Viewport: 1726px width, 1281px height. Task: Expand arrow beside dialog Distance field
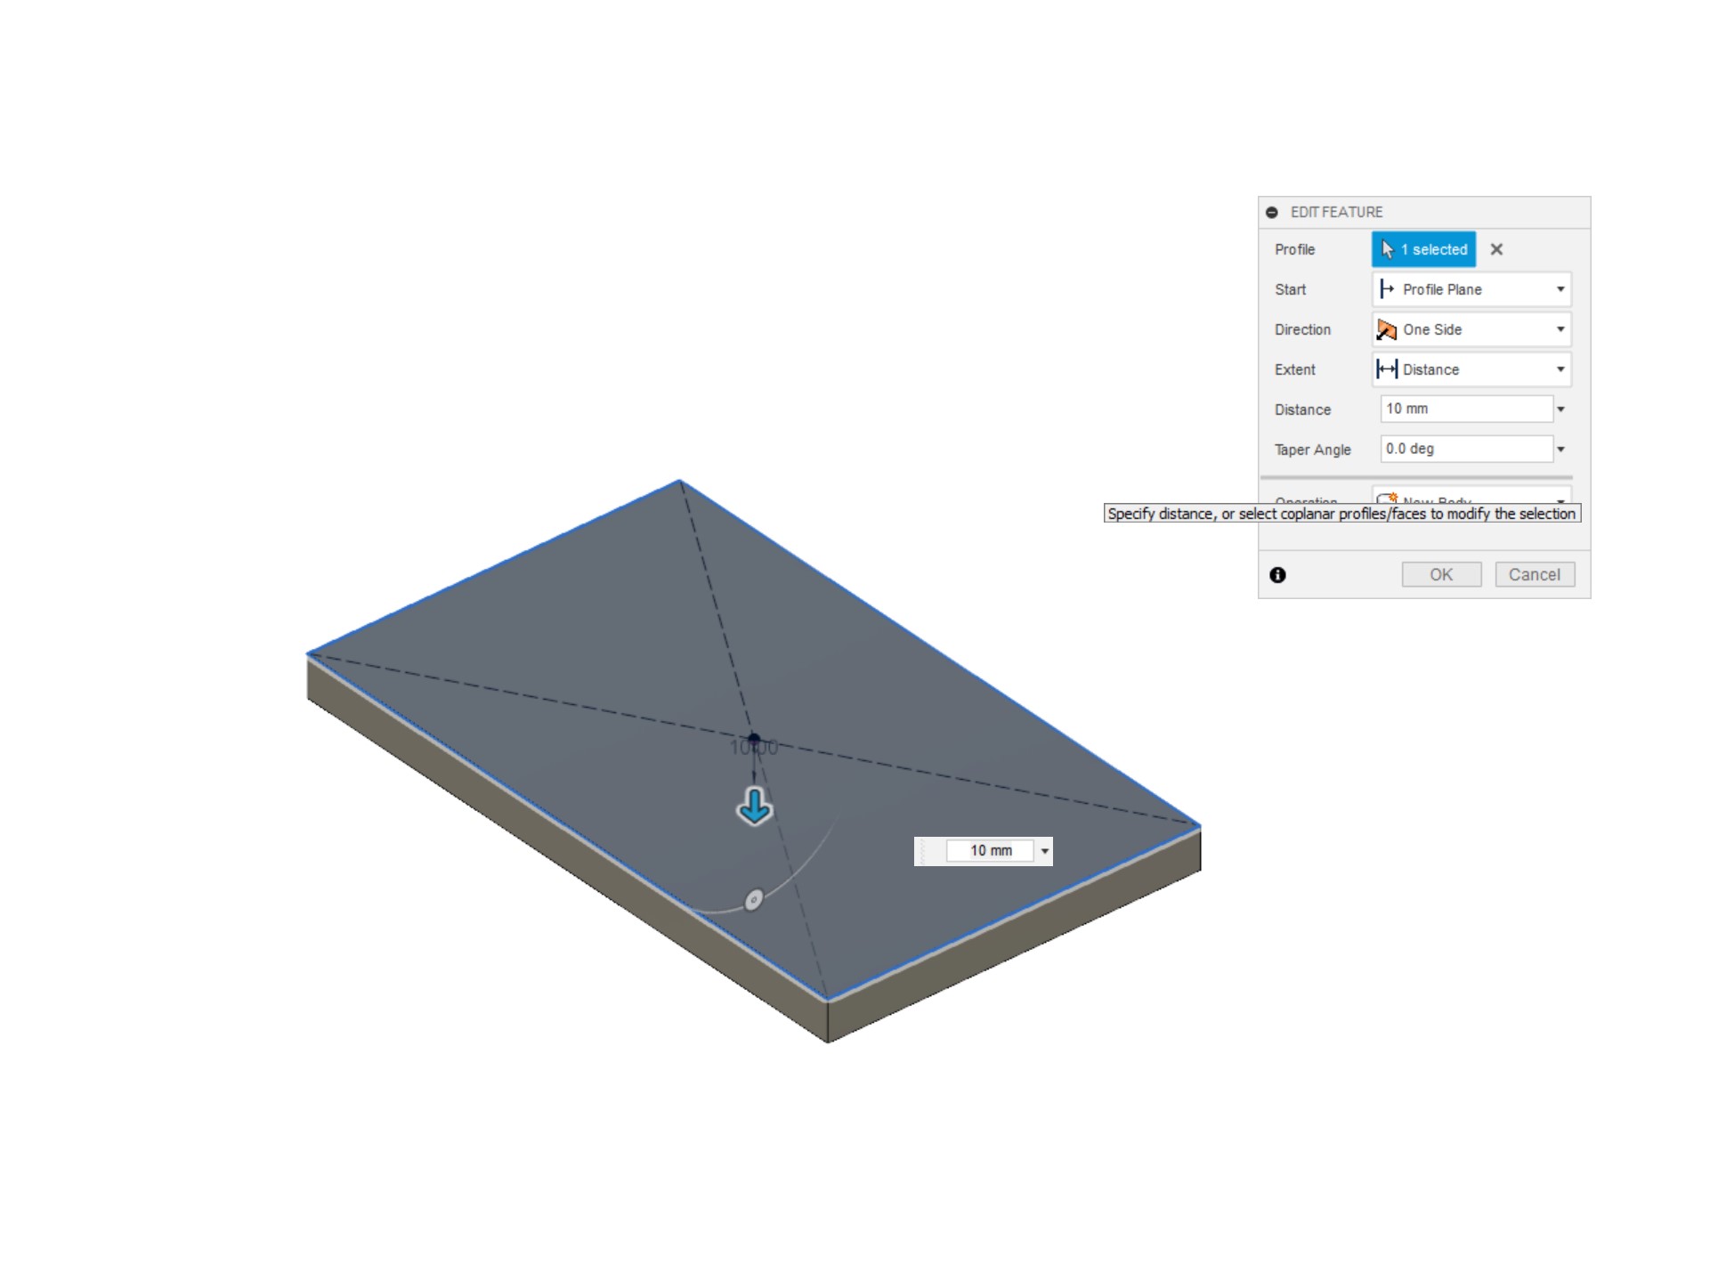point(1560,409)
